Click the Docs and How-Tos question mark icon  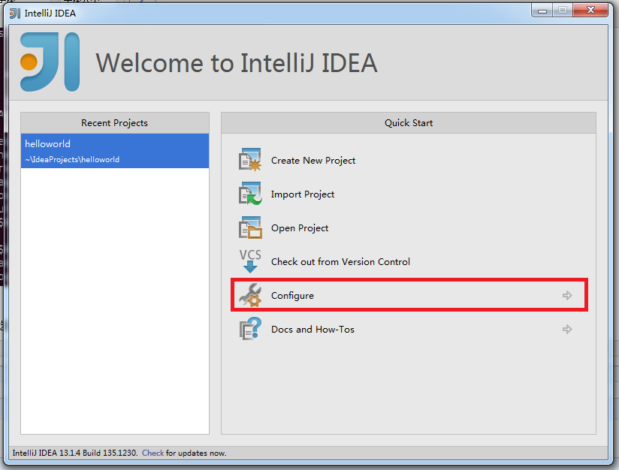(x=249, y=329)
